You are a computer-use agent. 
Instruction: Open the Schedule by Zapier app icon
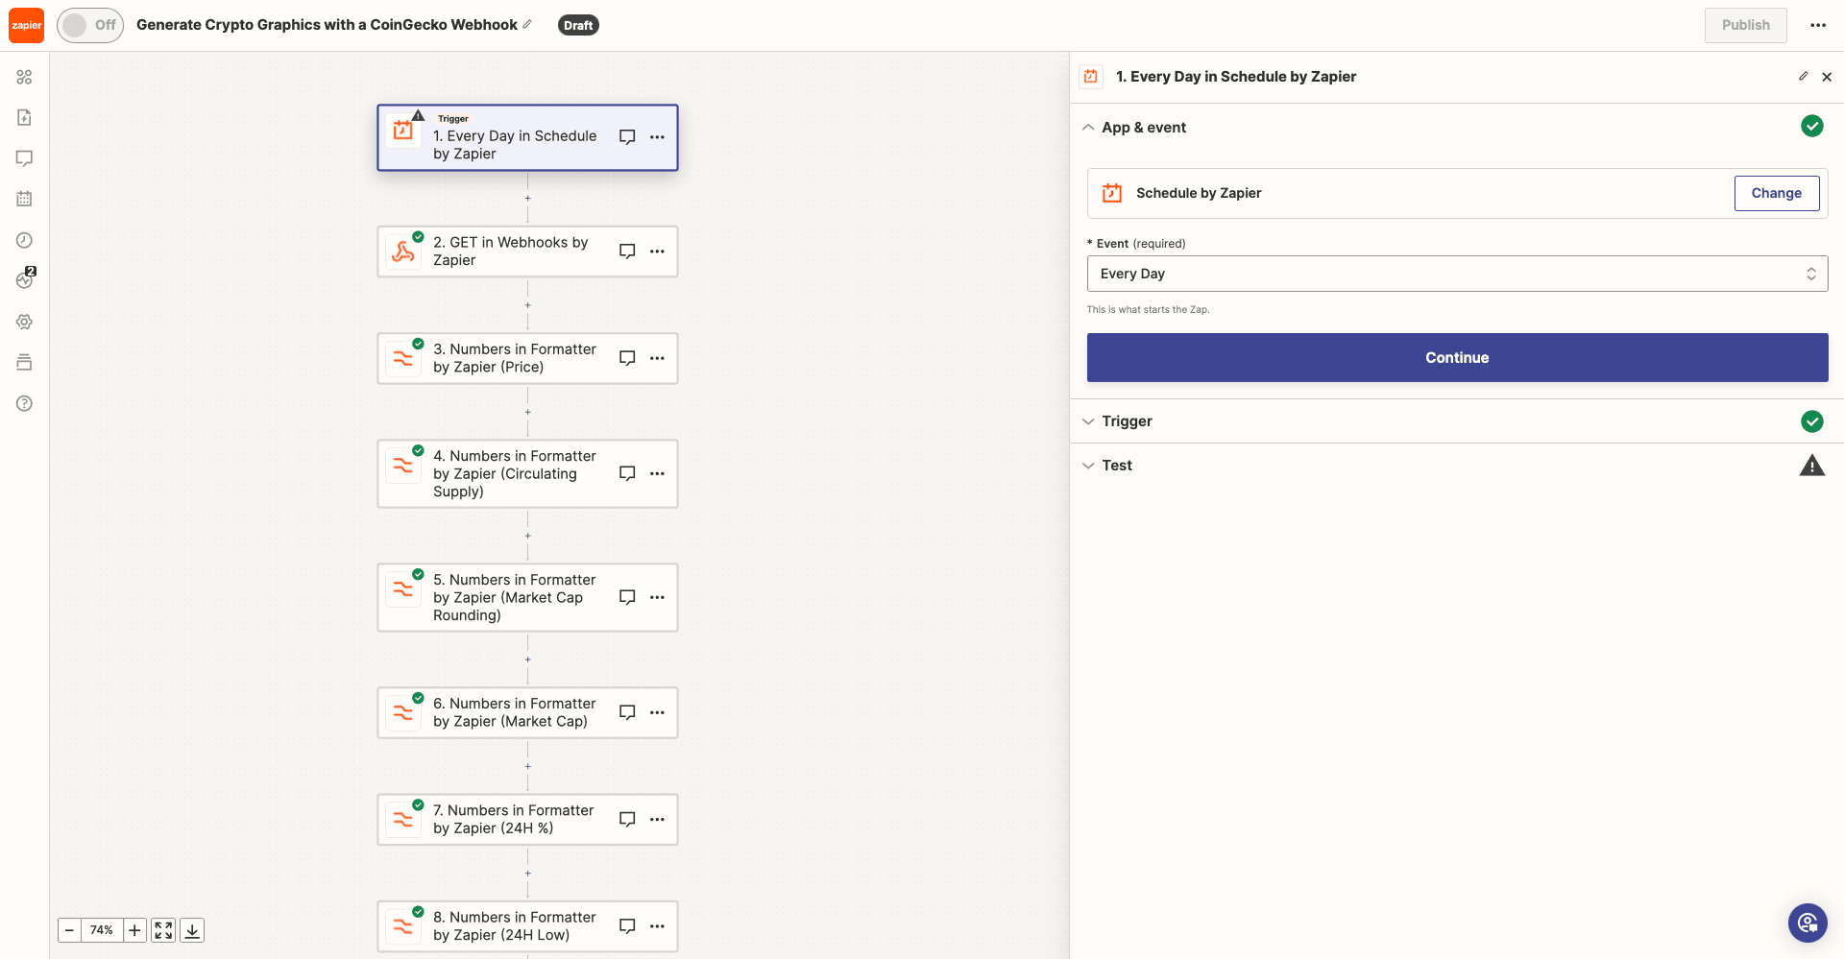[1110, 193]
